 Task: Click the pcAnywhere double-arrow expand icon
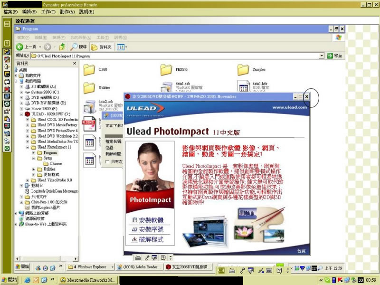click(x=7, y=23)
